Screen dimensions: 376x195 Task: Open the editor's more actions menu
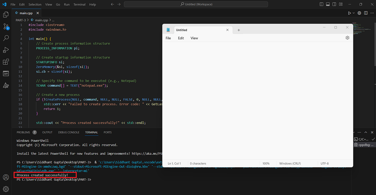[x=372, y=13]
